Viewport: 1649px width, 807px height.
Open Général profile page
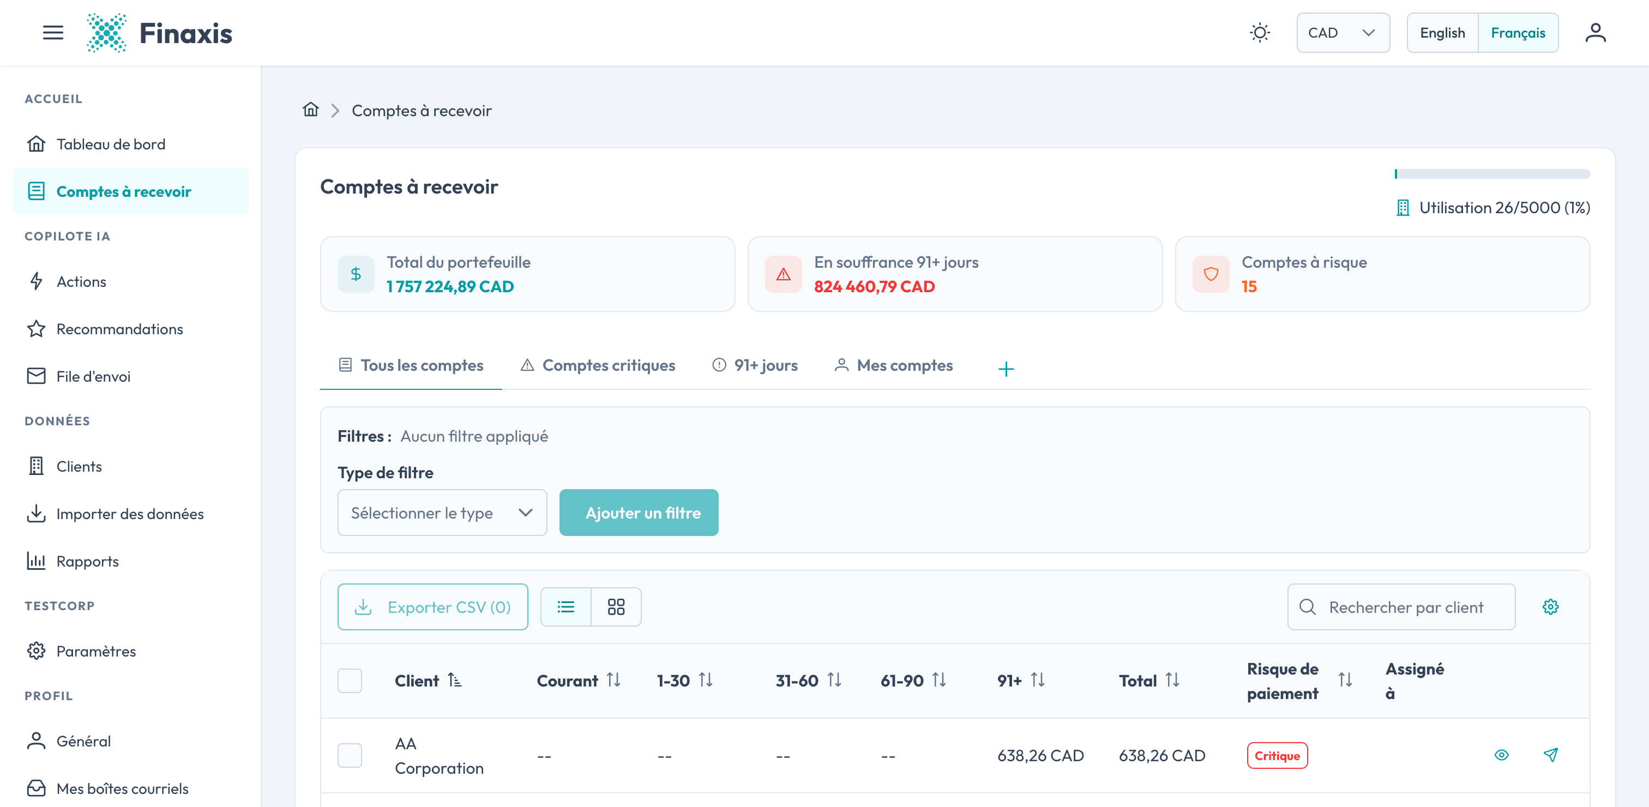(130, 741)
